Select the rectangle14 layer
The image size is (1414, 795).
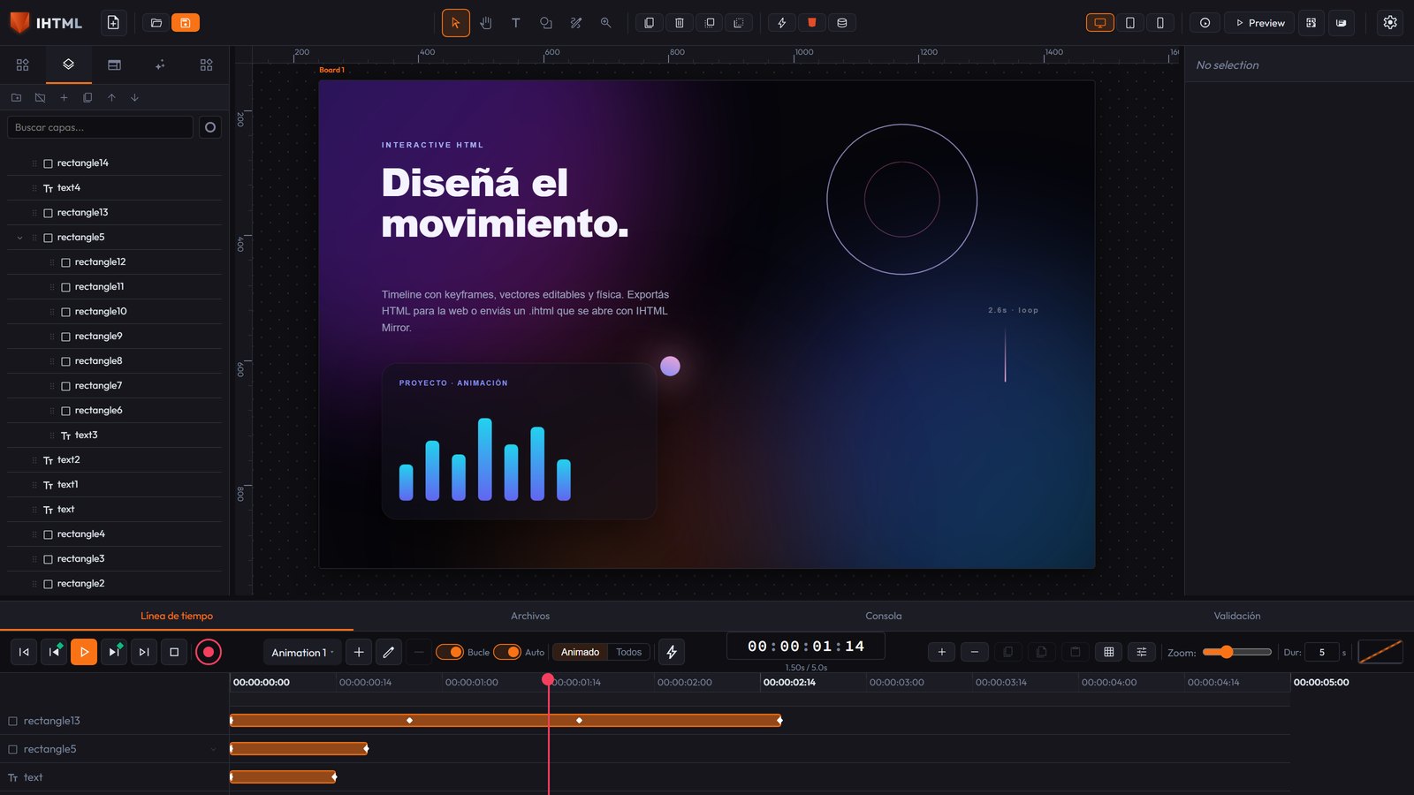pos(114,163)
